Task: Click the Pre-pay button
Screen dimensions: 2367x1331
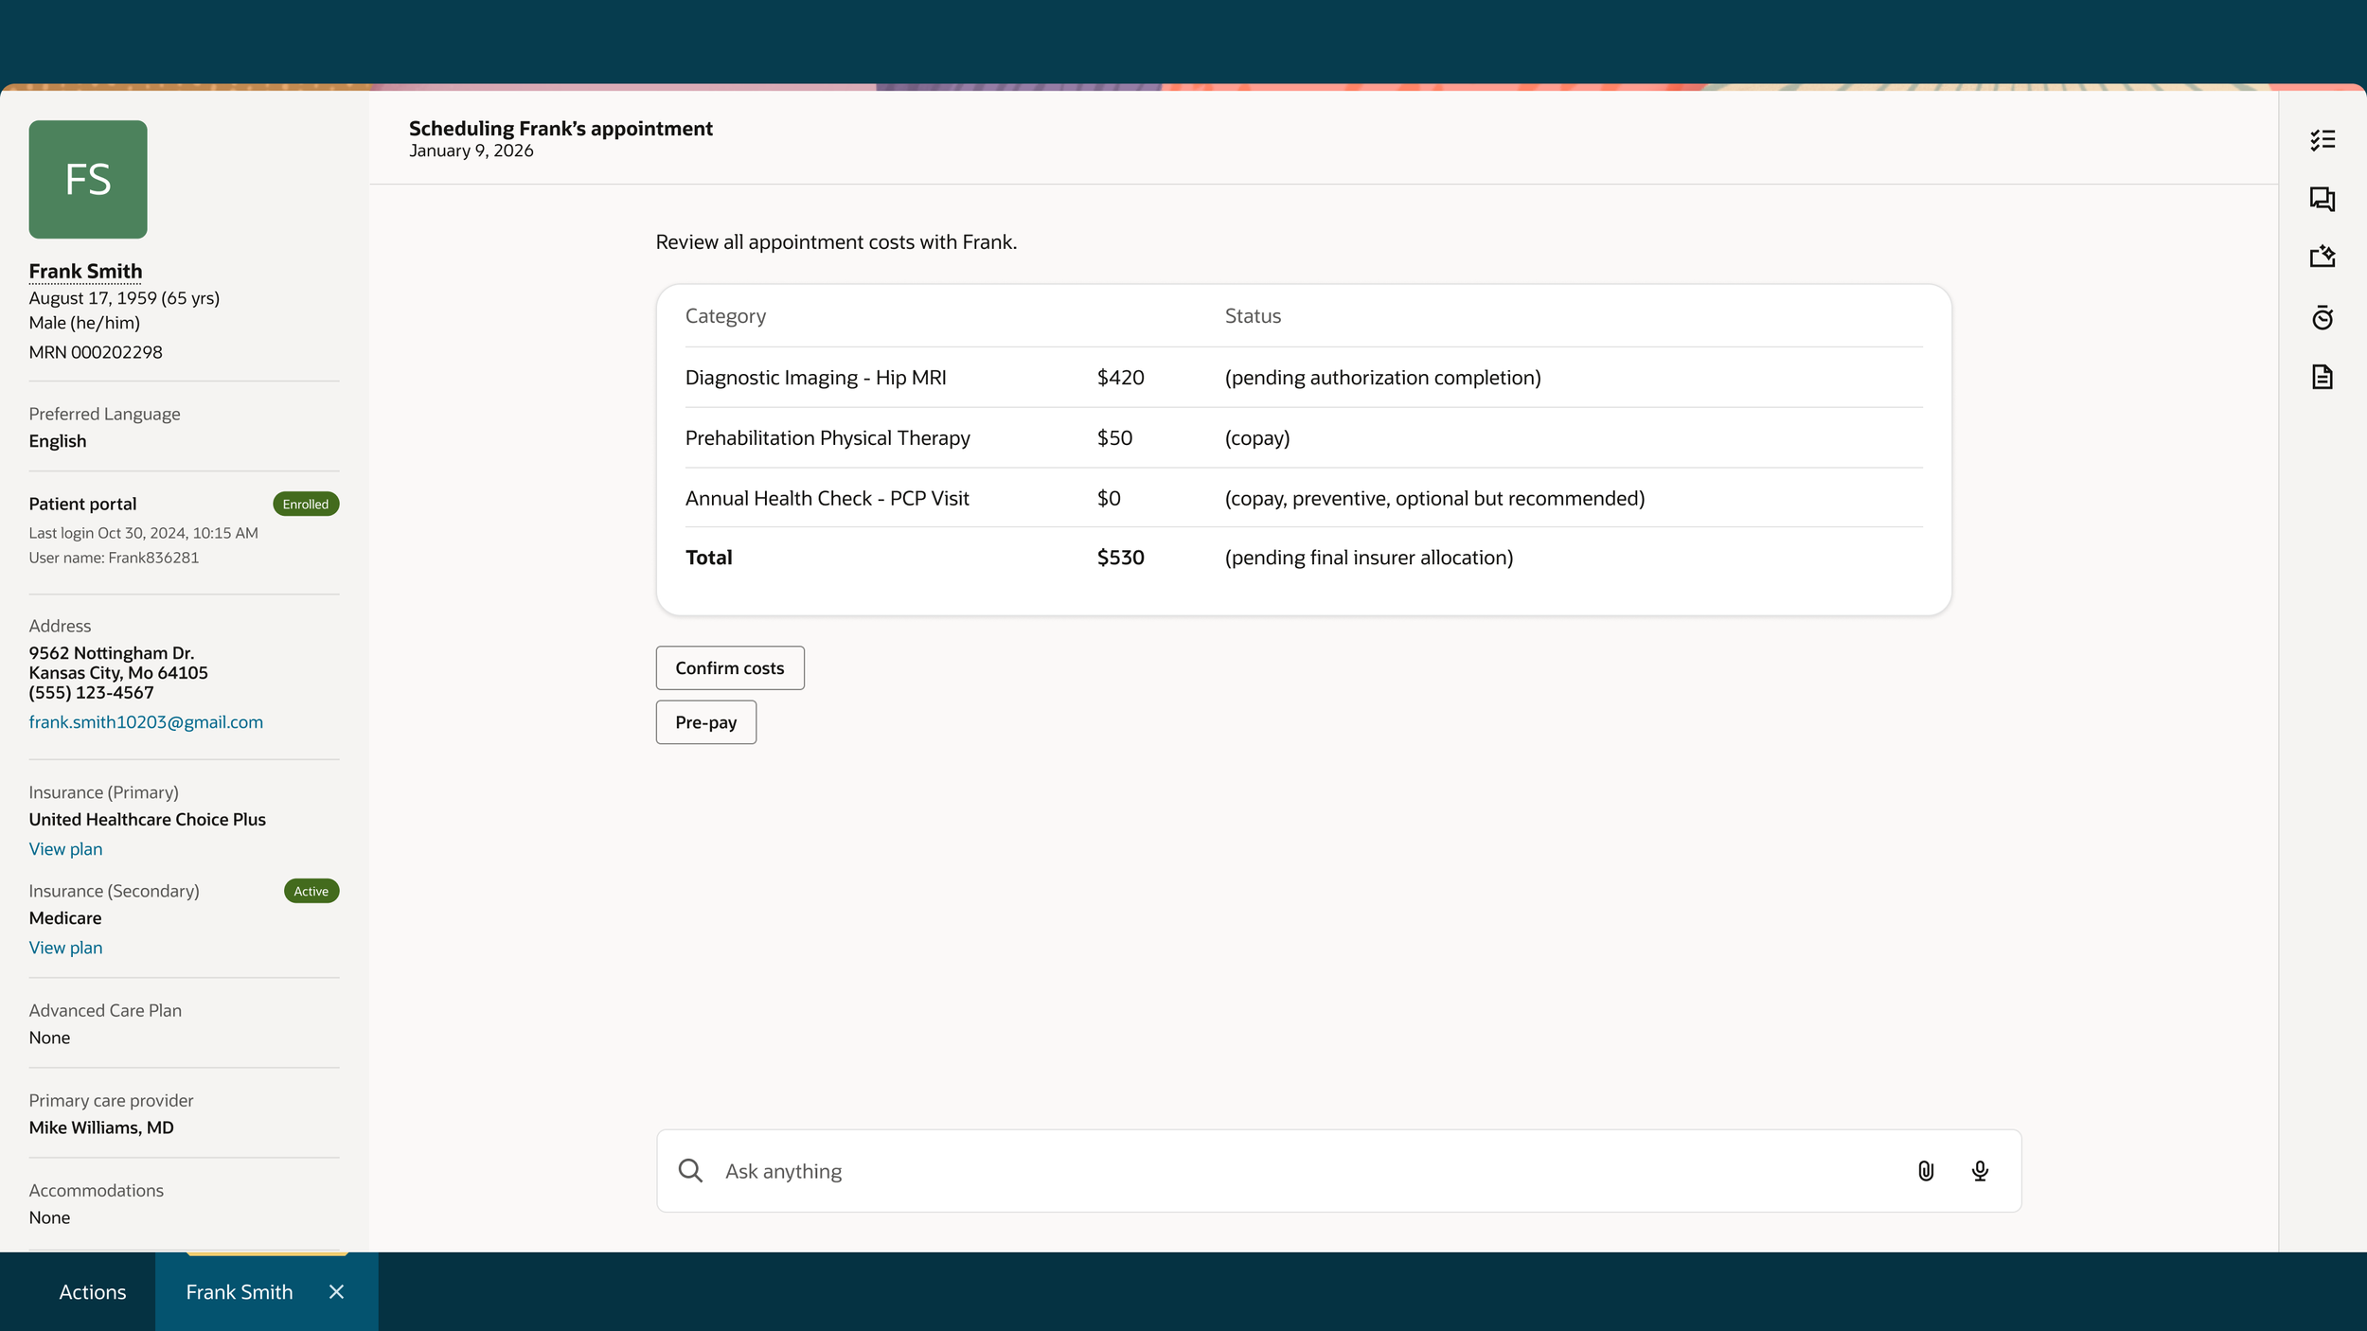Action: click(706, 722)
